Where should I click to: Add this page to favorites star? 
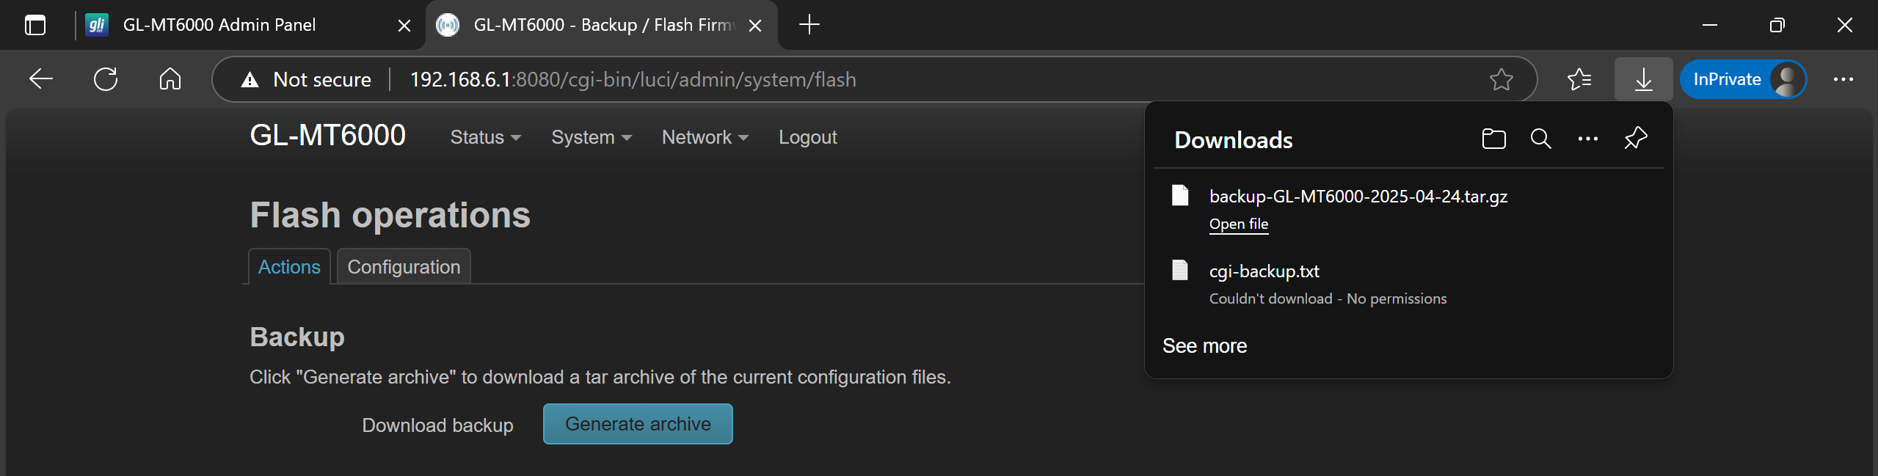tap(1501, 79)
